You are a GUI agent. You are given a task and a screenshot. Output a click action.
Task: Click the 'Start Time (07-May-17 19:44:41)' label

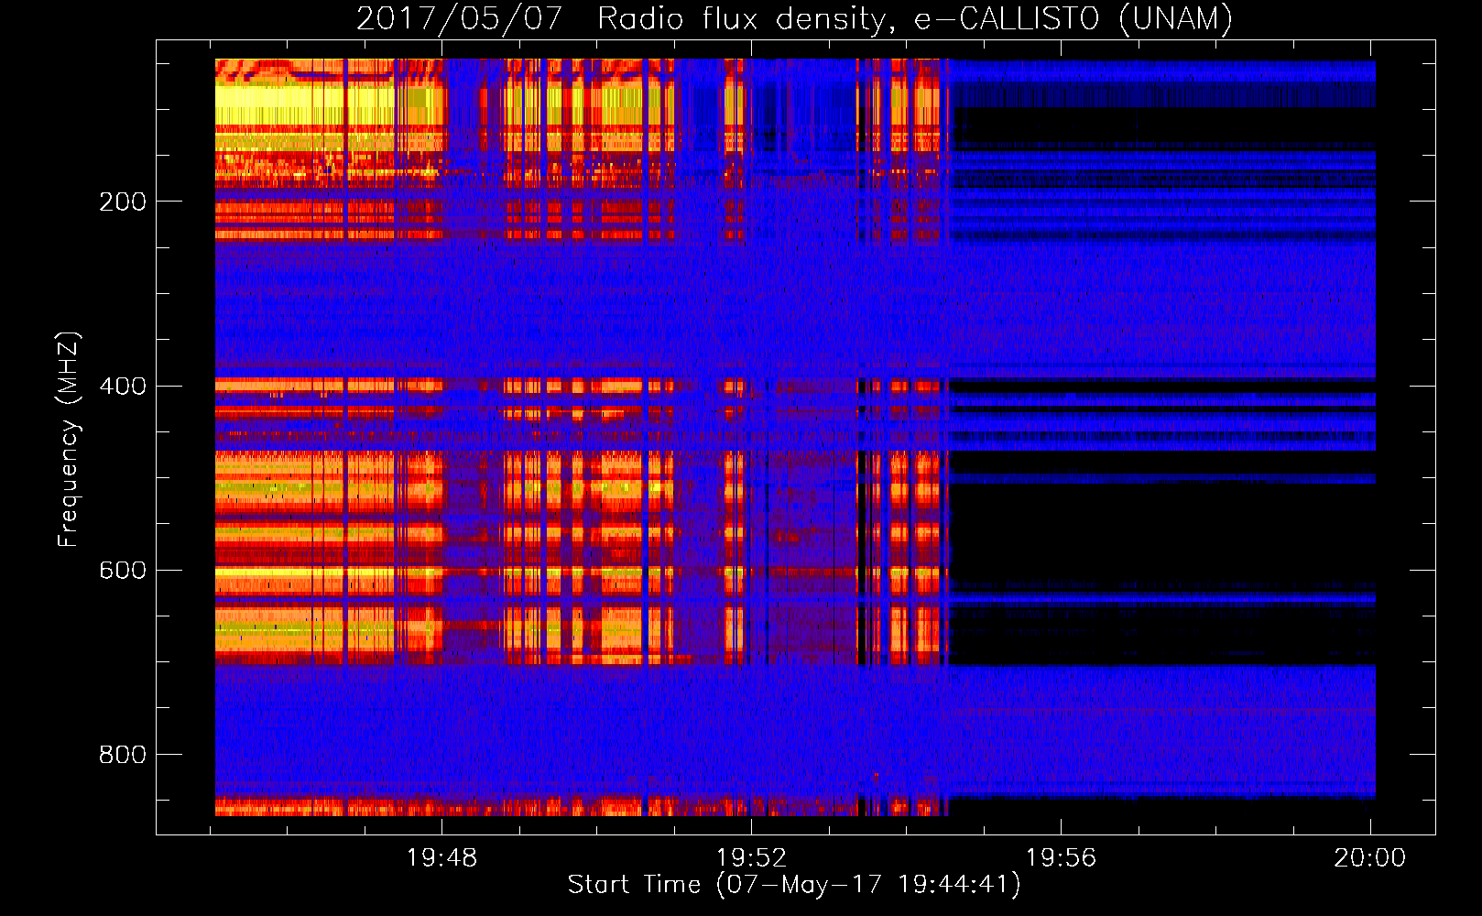click(793, 885)
